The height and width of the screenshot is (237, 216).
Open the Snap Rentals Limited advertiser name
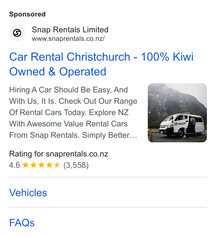click(70, 29)
